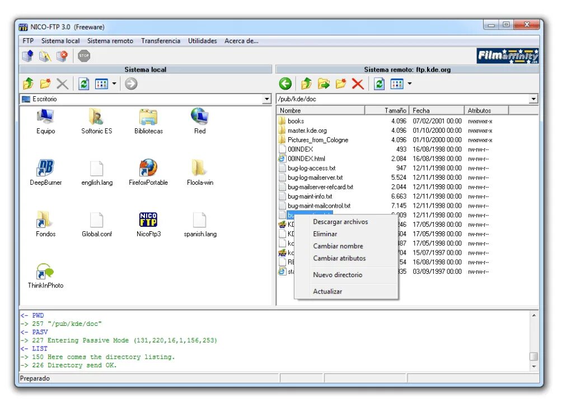Click the STOP transfer button
Image resolution: width=571 pixels, height=416 pixels.
click(x=84, y=56)
